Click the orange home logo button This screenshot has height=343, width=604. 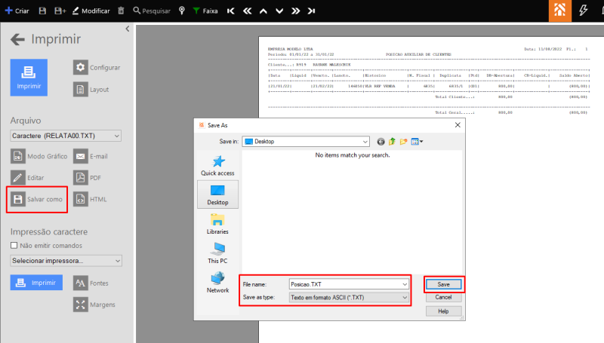pyautogui.click(x=560, y=11)
